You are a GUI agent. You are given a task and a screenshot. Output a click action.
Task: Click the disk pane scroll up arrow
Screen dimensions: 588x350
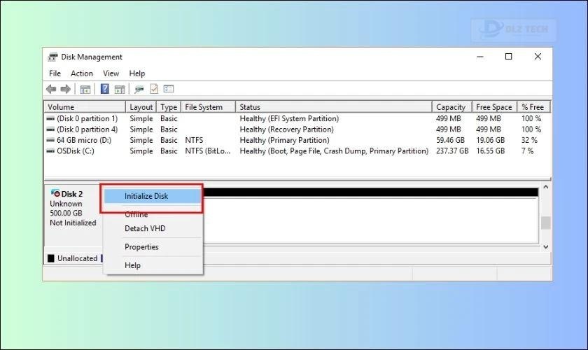pos(546,187)
